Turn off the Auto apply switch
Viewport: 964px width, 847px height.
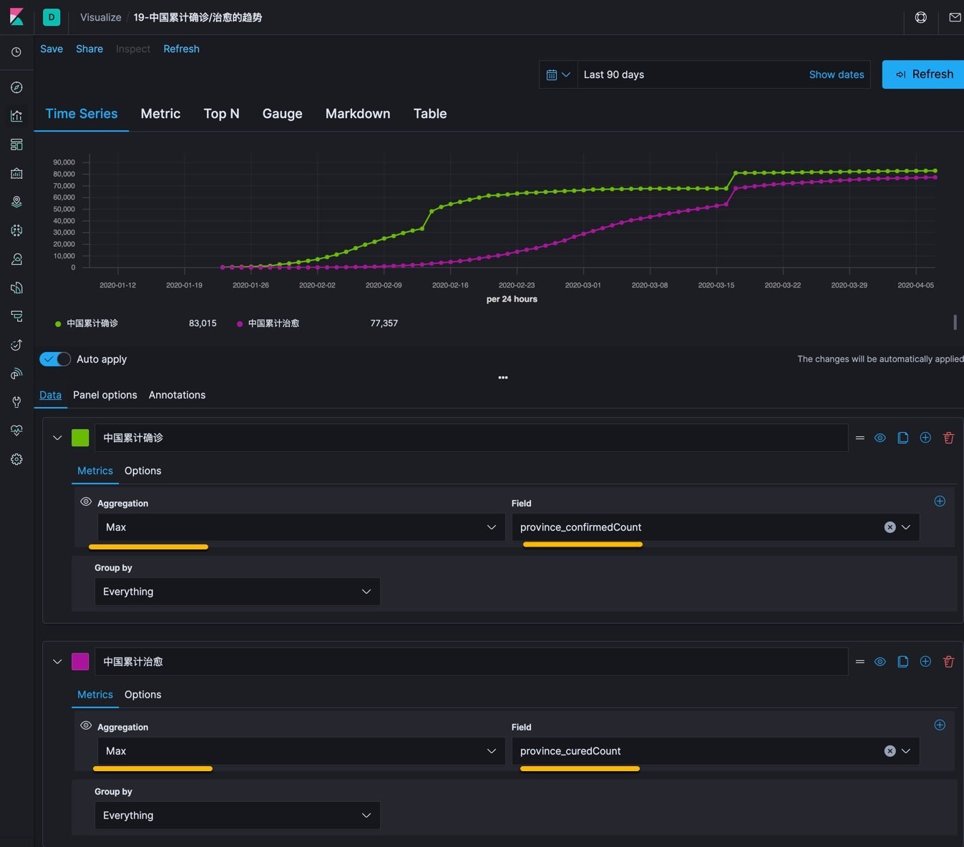(x=55, y=359)
